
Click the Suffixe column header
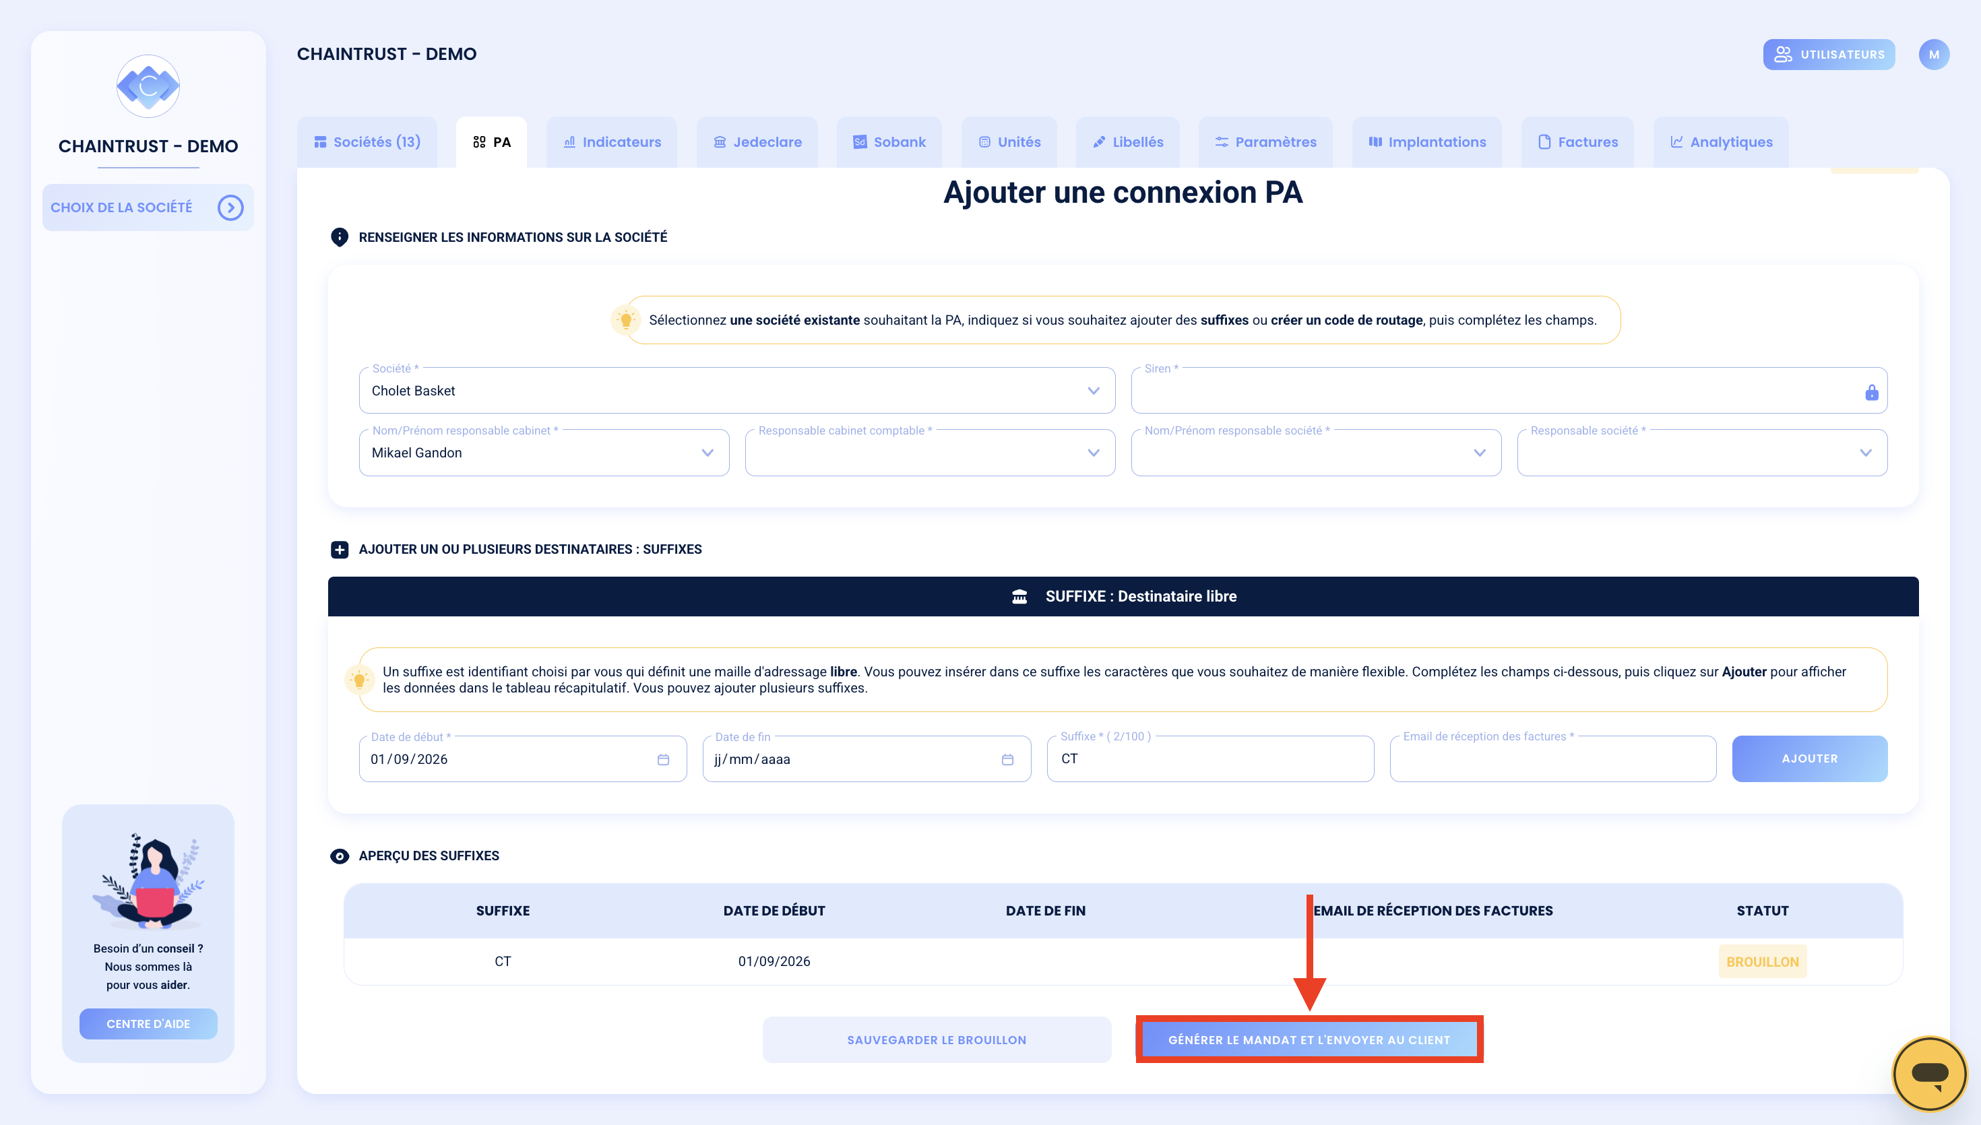tap(503, 911)
